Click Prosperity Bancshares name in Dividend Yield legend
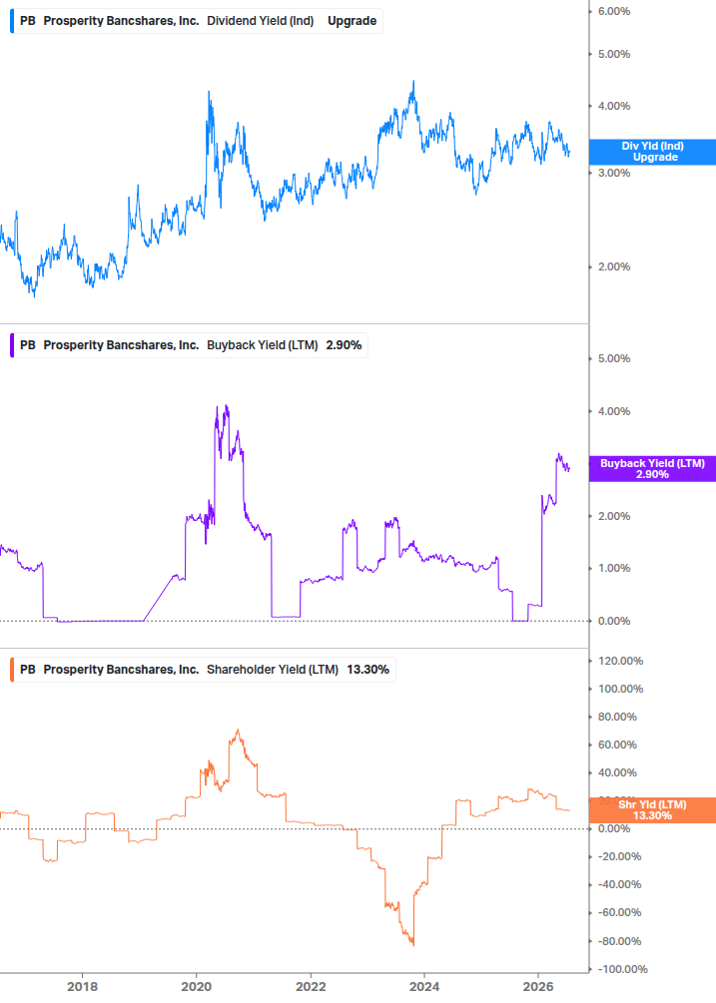The height and width of the screenshot is (1003, 716). click(x=121, y=21)
